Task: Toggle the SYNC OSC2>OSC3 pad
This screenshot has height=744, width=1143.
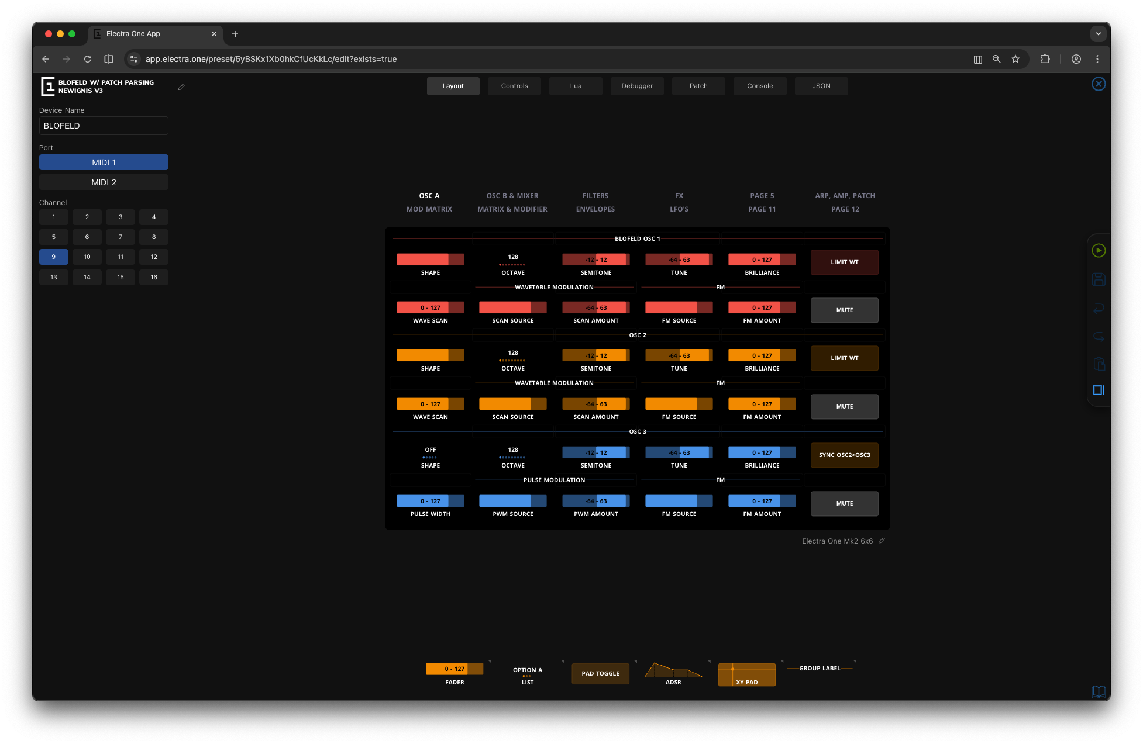Action: pos(844,455)
